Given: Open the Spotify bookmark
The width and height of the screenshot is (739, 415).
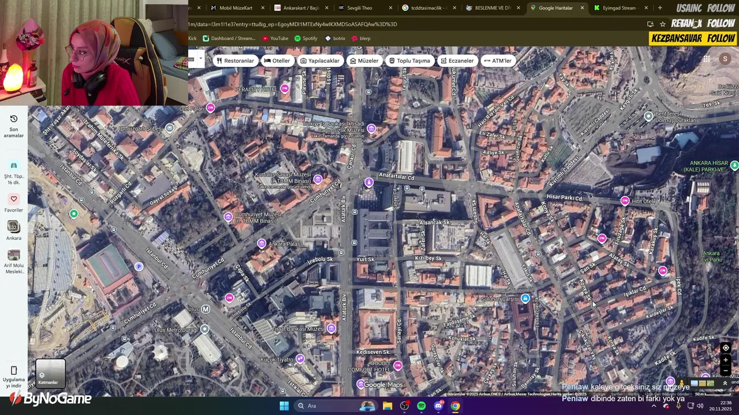Looking at the screenshot, I should [x=306, y=39].
